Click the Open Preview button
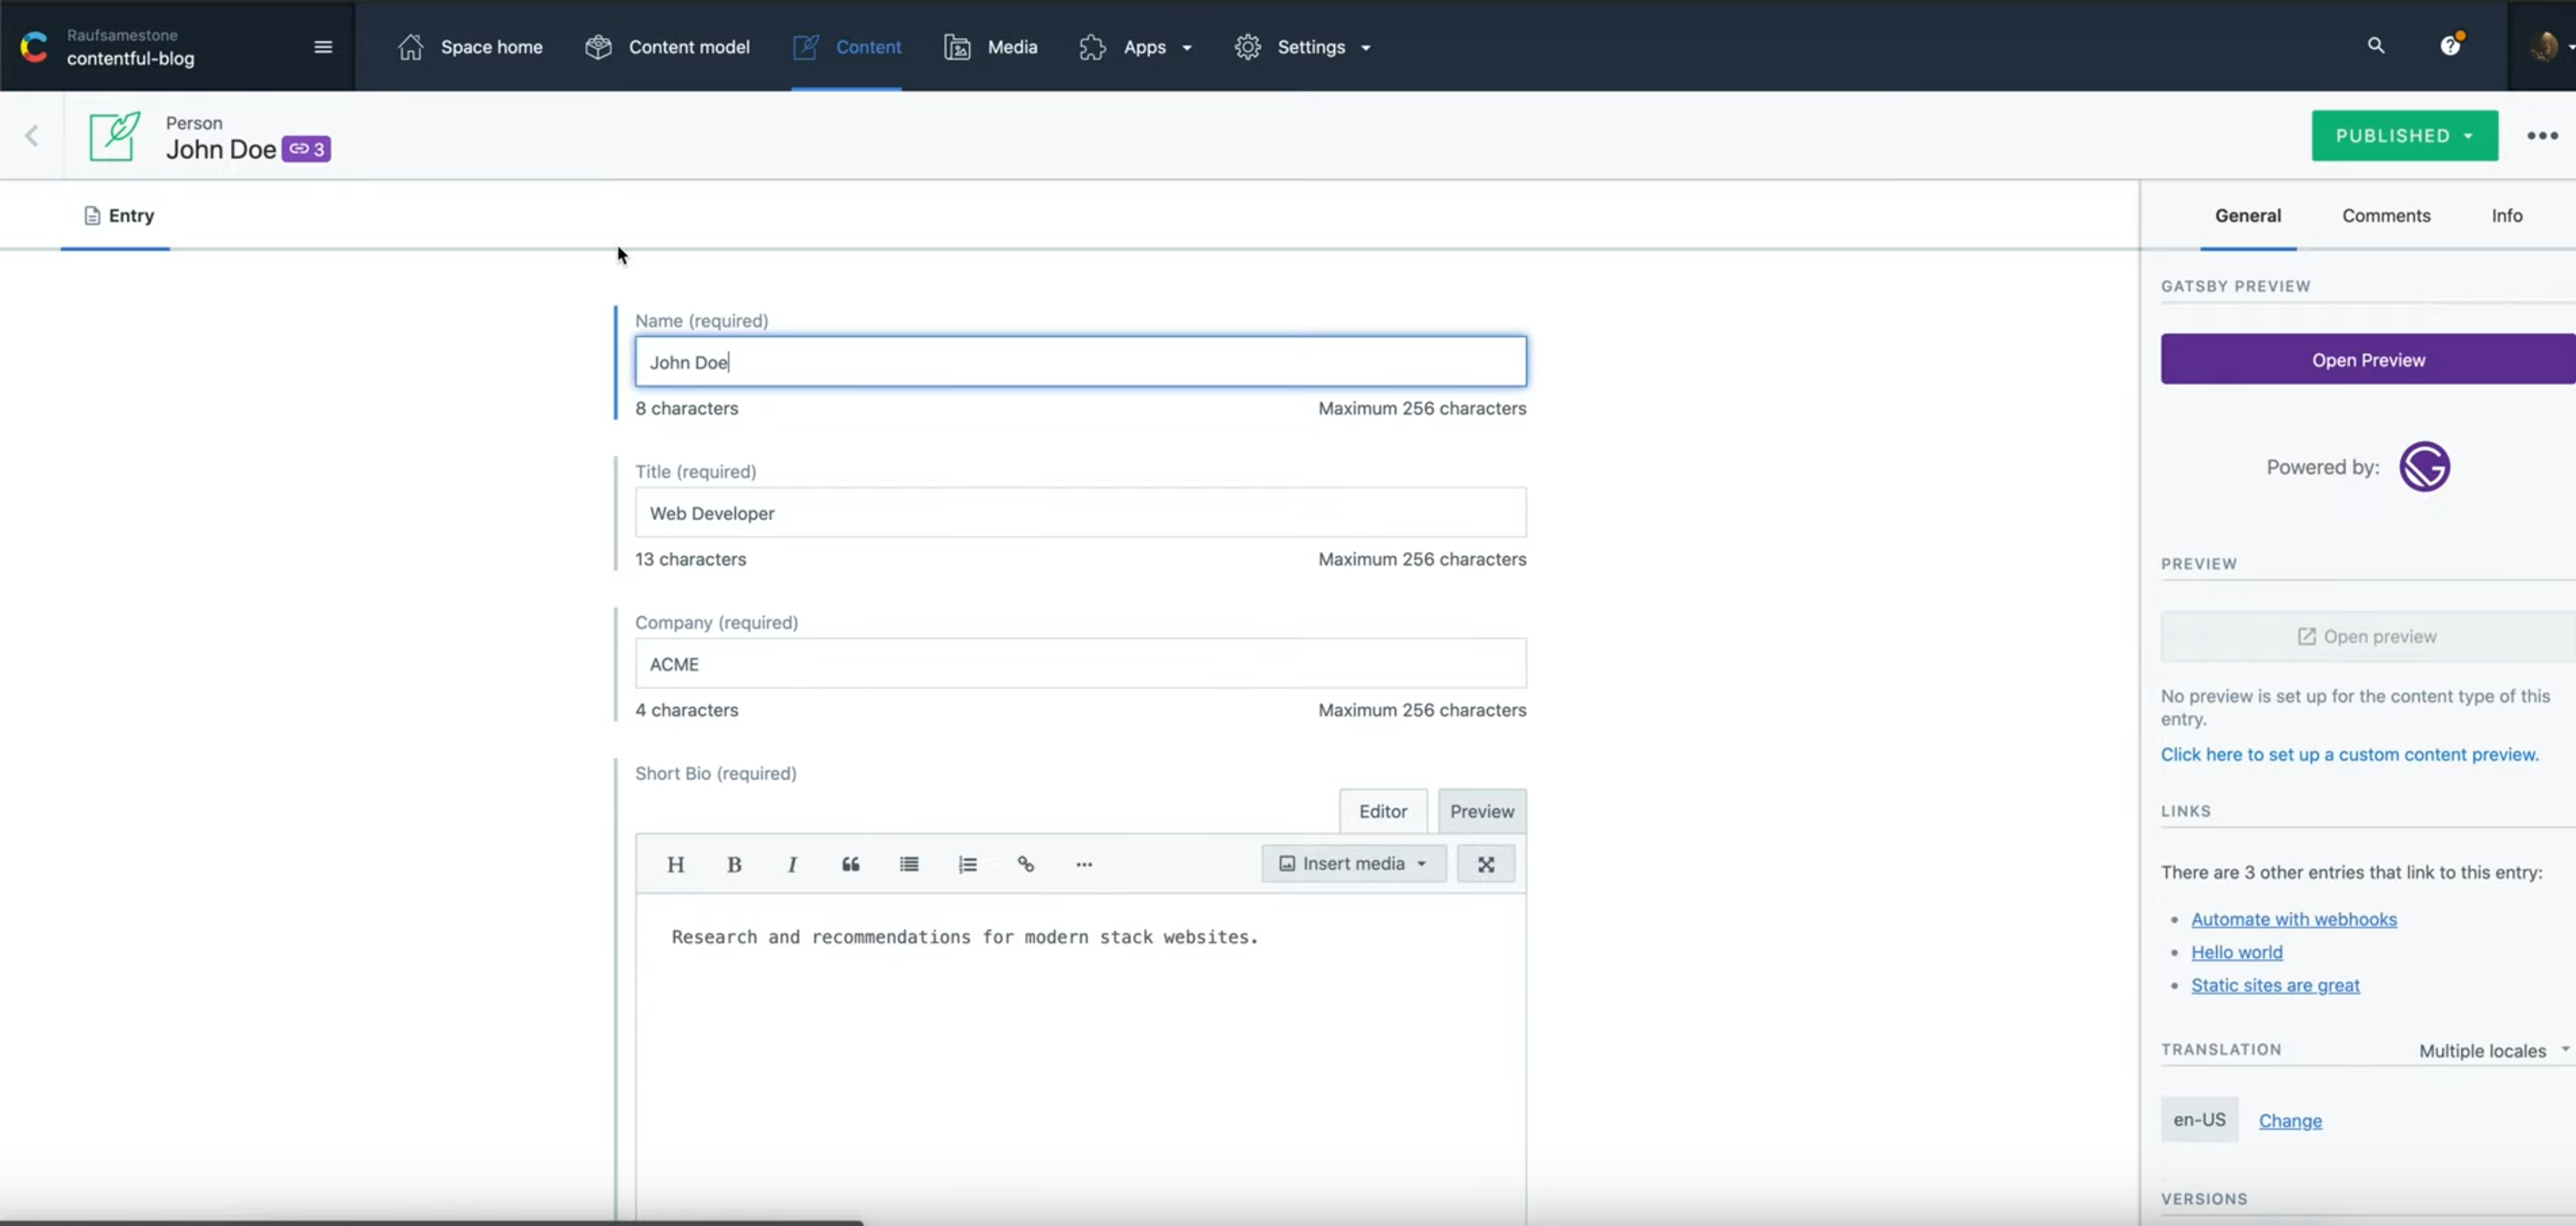This screenshot has height=1226, width=2576. (x=2368, y=359)
